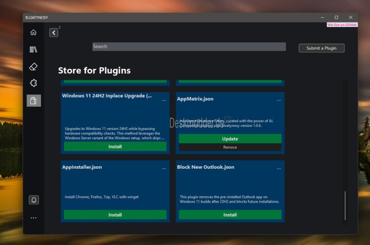The height and width of the screenshot is (245, 370).
Task: Install the Block New Outlook.json plugin
Action: [230, 215]
